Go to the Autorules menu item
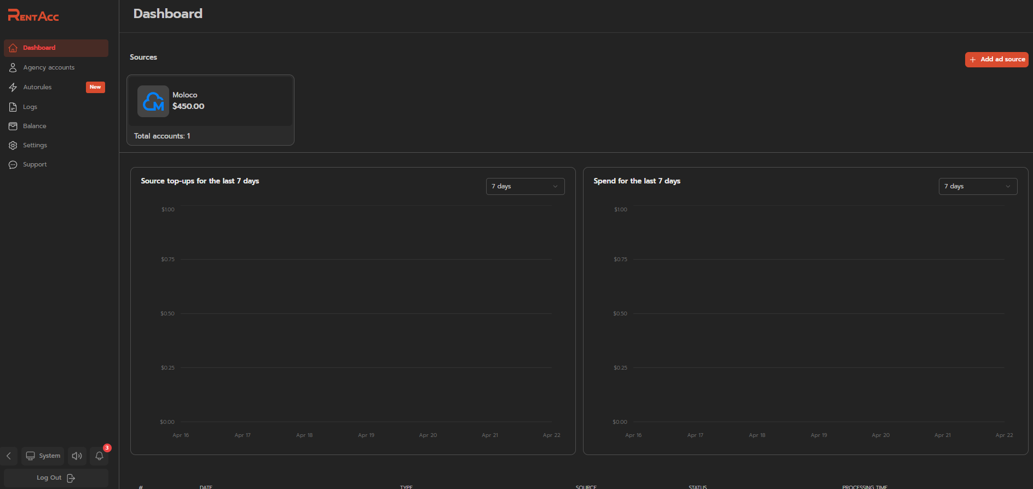This screenshot has height=489, width=1033. (38, 88)
